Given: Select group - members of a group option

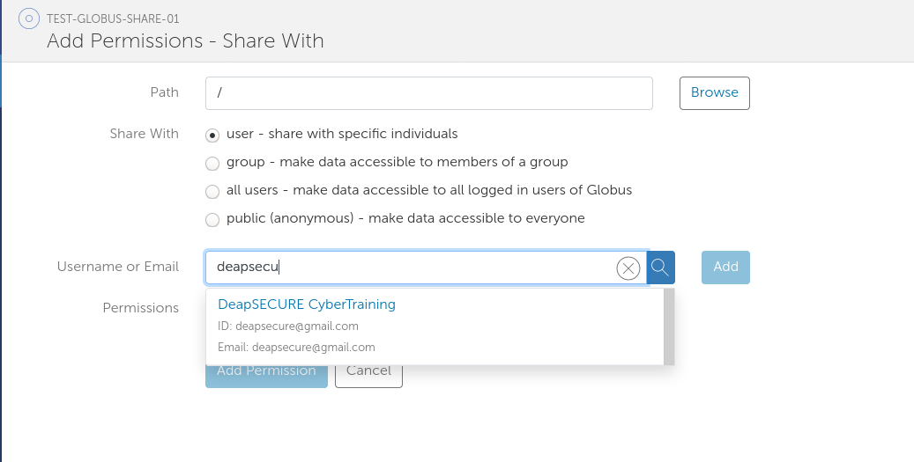Looking at the screenshot, I should coord(212,164).
